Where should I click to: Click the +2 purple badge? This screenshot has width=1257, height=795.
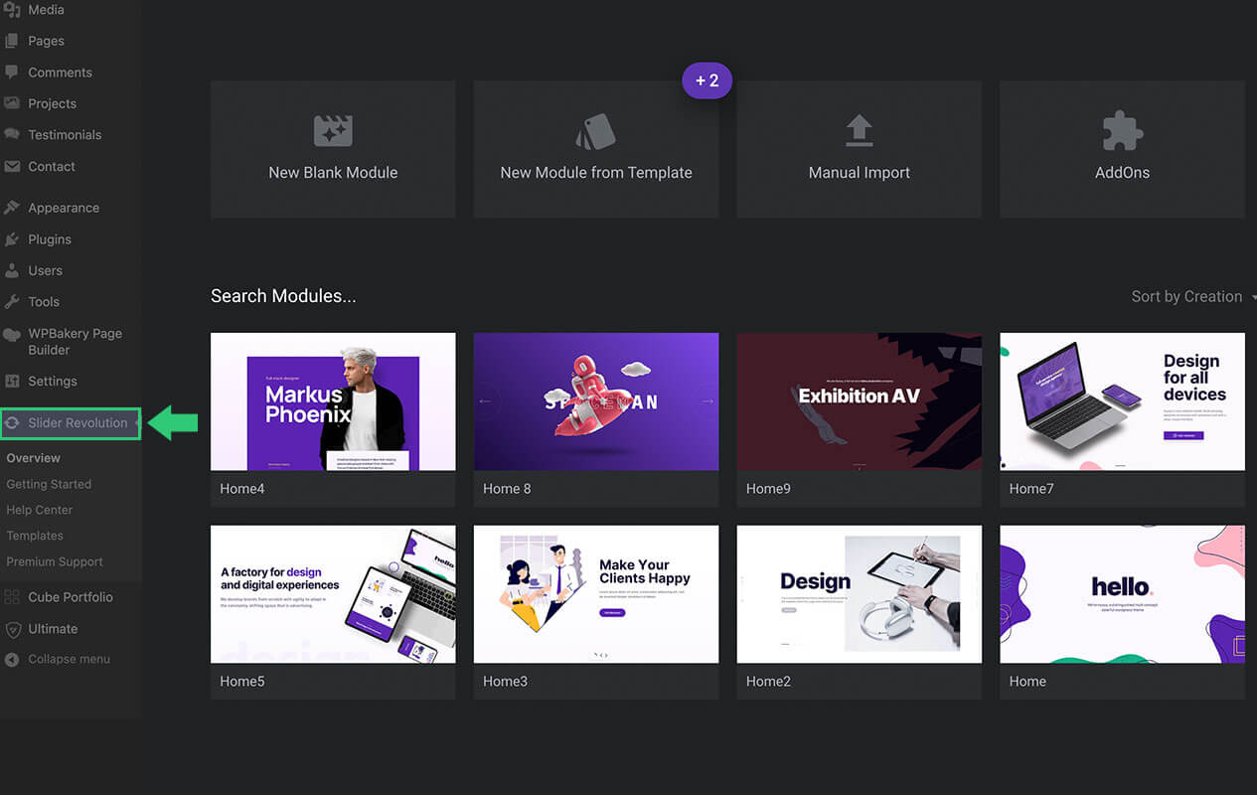707,80
